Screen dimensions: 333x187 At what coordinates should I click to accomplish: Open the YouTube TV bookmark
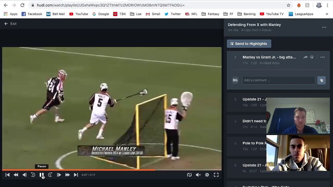click(272, 14)
